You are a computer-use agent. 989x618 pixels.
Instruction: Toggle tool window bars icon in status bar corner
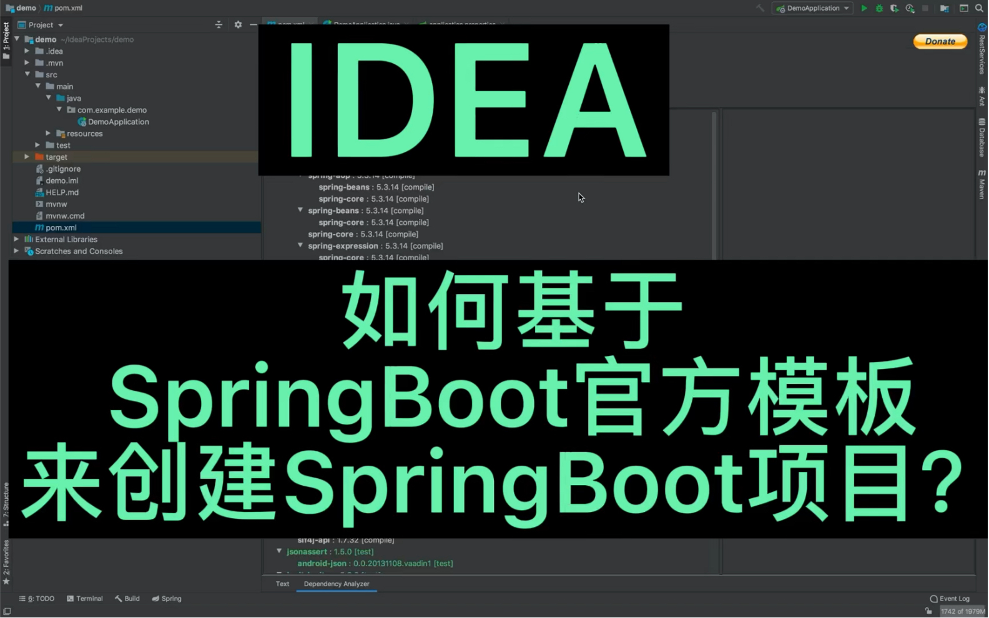[x=7, y=612]
